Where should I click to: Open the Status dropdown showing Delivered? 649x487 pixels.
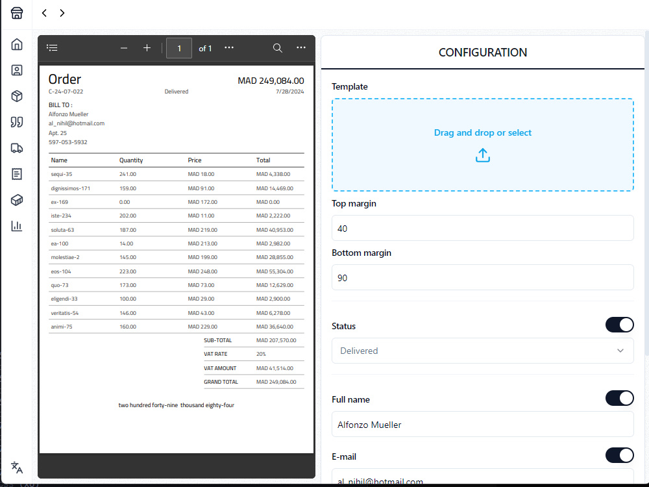tap(483, 350)
